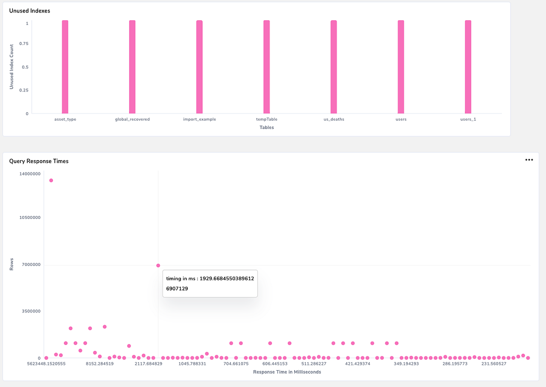The width and height of the screenshot is (546, 387).
Task: Click the asset_type table label
Action: coord(65,119)
